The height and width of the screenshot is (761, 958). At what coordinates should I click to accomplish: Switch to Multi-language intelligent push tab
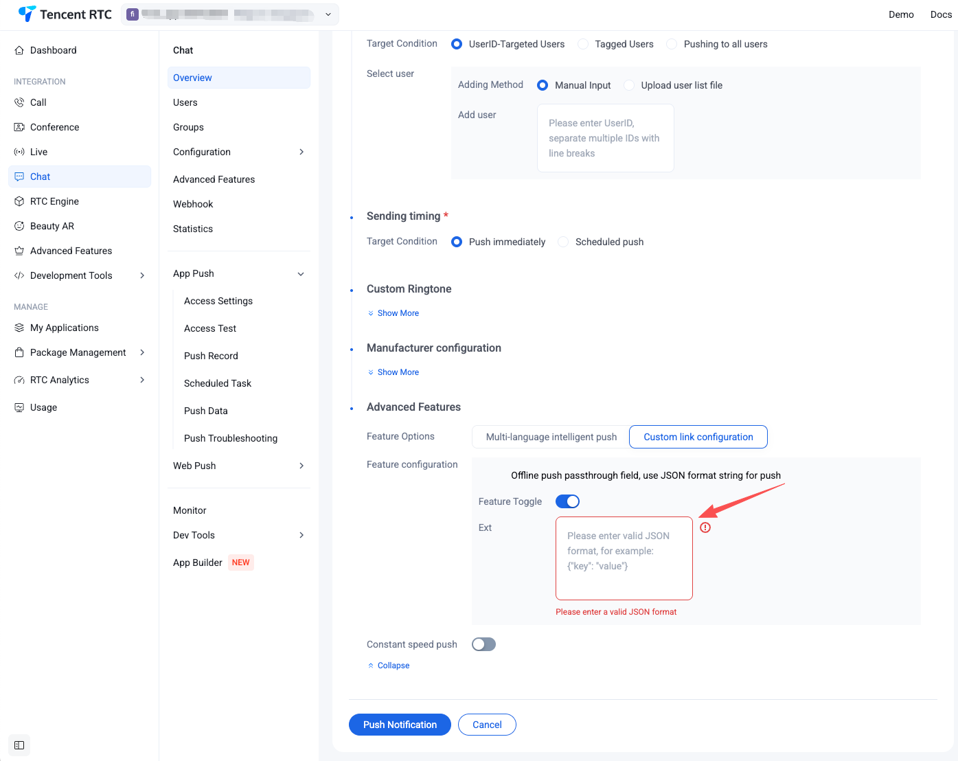(x=551, y=437)
